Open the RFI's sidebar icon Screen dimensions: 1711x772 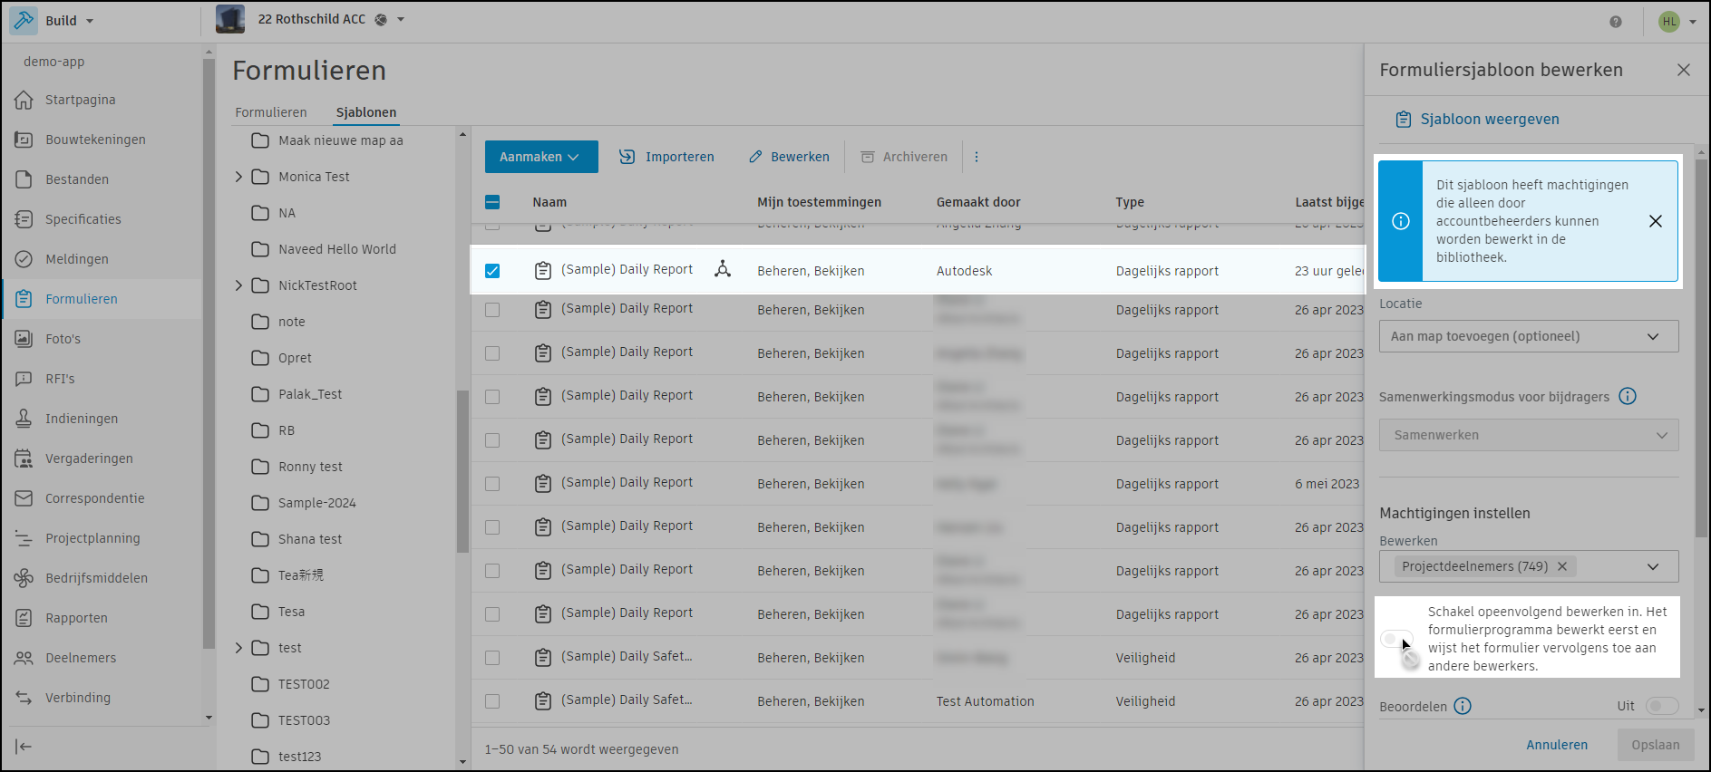pos(24,379)
